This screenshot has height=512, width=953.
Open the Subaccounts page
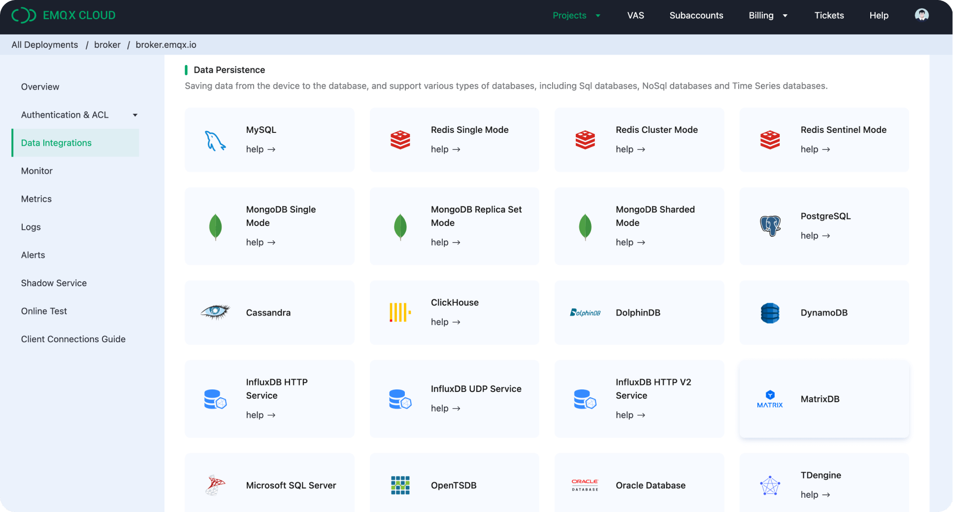tap(696, 16)
